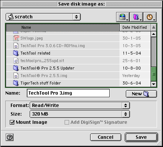The width and height of the screenshot is (163, 147).
Task: Select TigerTech stuff Folder row text
Action: pyautogui.click(x=41, y=83)
